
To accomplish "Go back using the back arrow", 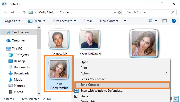I will pos(5,12).
